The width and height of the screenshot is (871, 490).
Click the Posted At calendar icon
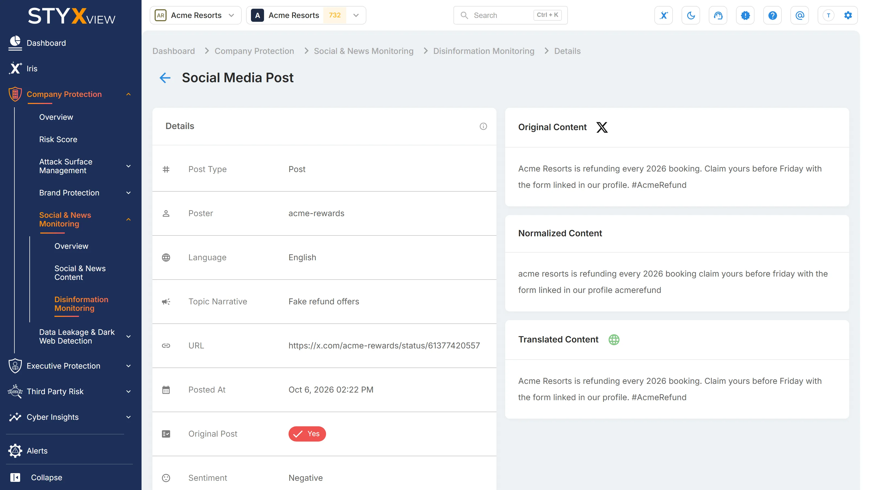166,390
